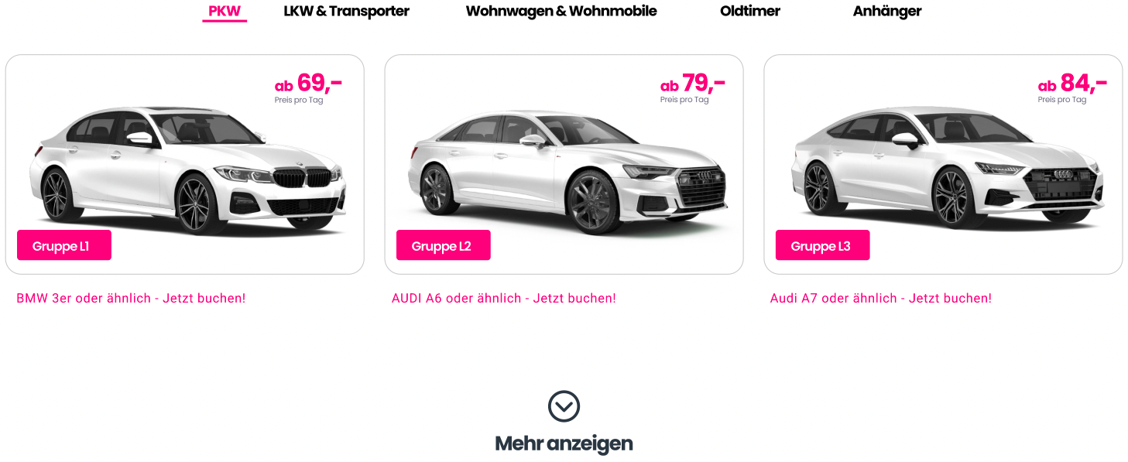Select the Wohnwagen & Wohnmobile tab
The height and width of the screenshot is (462, 1128).
[x=561, y=11]
